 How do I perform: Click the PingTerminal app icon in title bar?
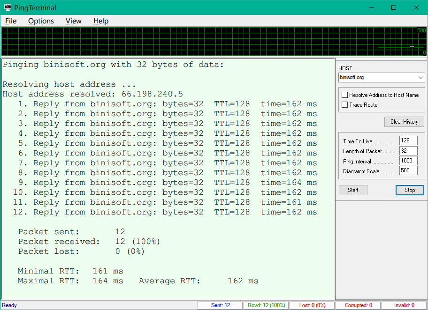(x=8, y=7)
